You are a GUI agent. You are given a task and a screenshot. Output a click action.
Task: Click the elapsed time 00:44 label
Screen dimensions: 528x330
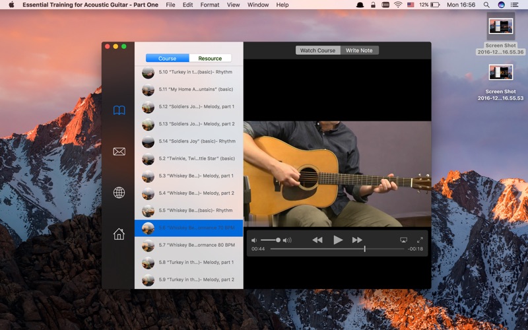pos(258,249)
